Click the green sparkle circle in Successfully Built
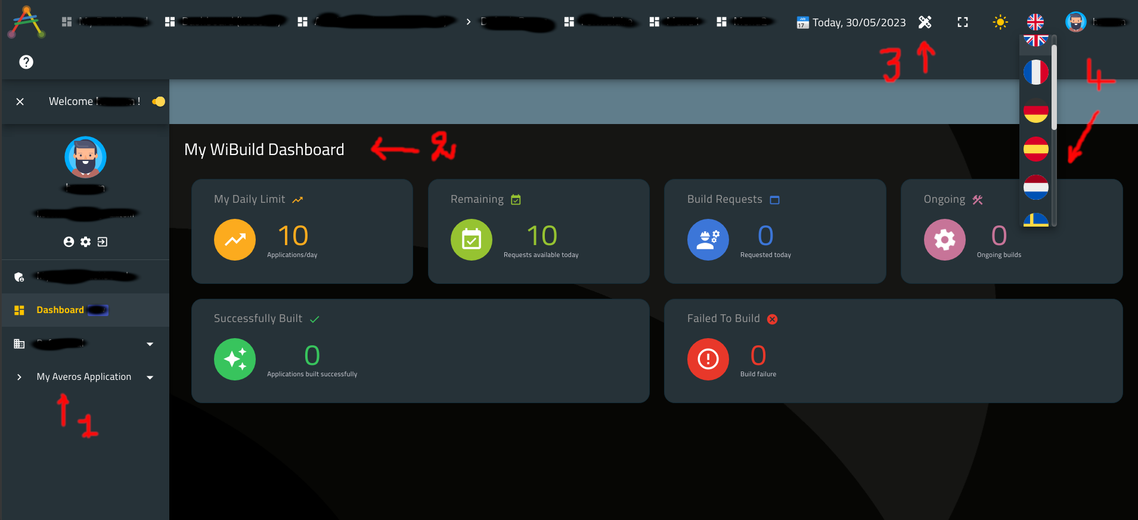1138x520 pixels. (235, 359)
